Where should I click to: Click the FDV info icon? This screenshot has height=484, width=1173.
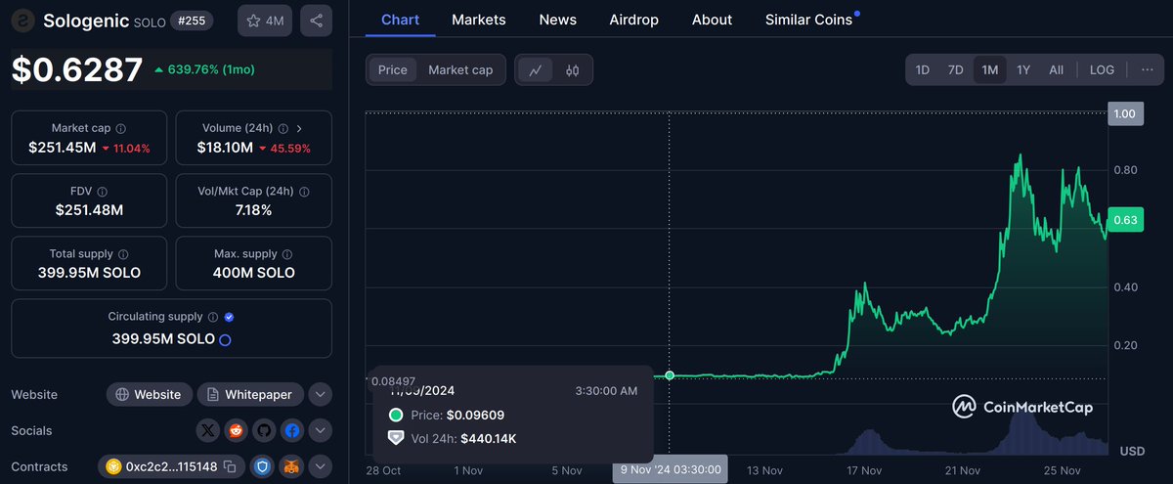(x=103, y=192)
